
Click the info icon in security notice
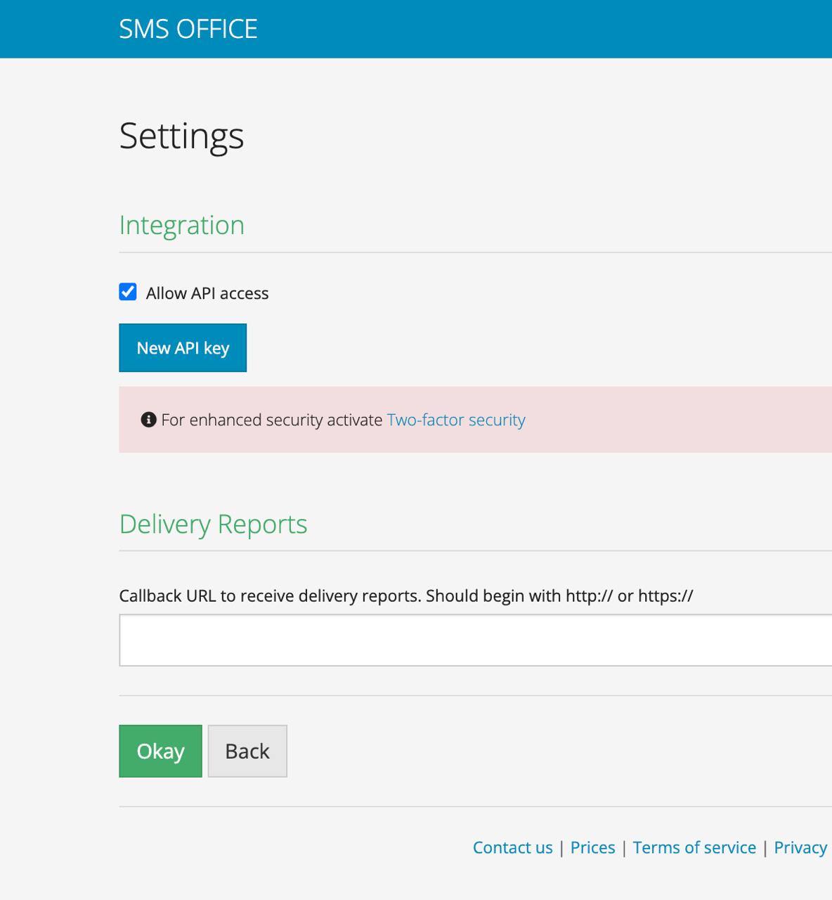pyautogui.click(x=148, y=420)
